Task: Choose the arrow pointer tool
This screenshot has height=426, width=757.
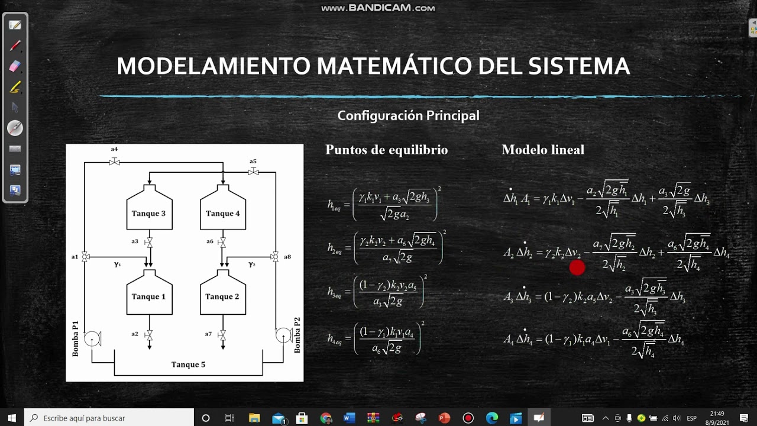Action: pyautogui.click(x=15, y=108)
